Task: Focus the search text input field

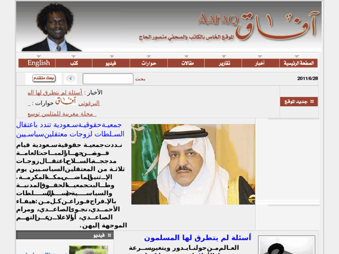Action: coord(108,79)
